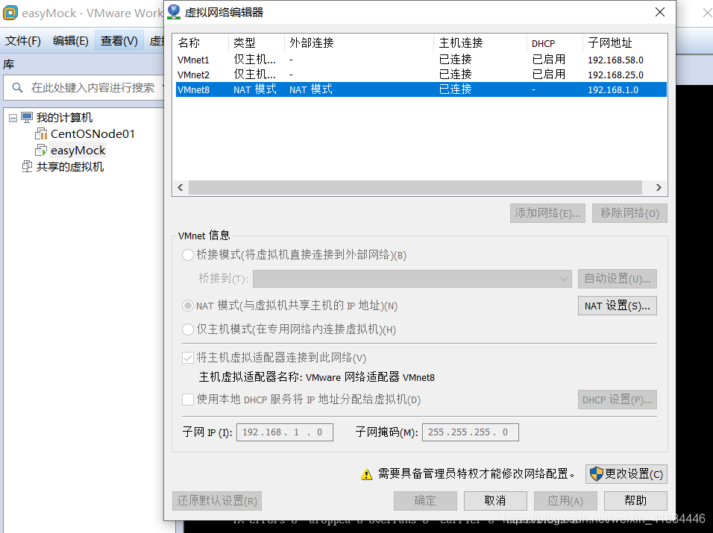713x533 pixels.
Task: Click 应用(A) button
Action: point(565,501)
